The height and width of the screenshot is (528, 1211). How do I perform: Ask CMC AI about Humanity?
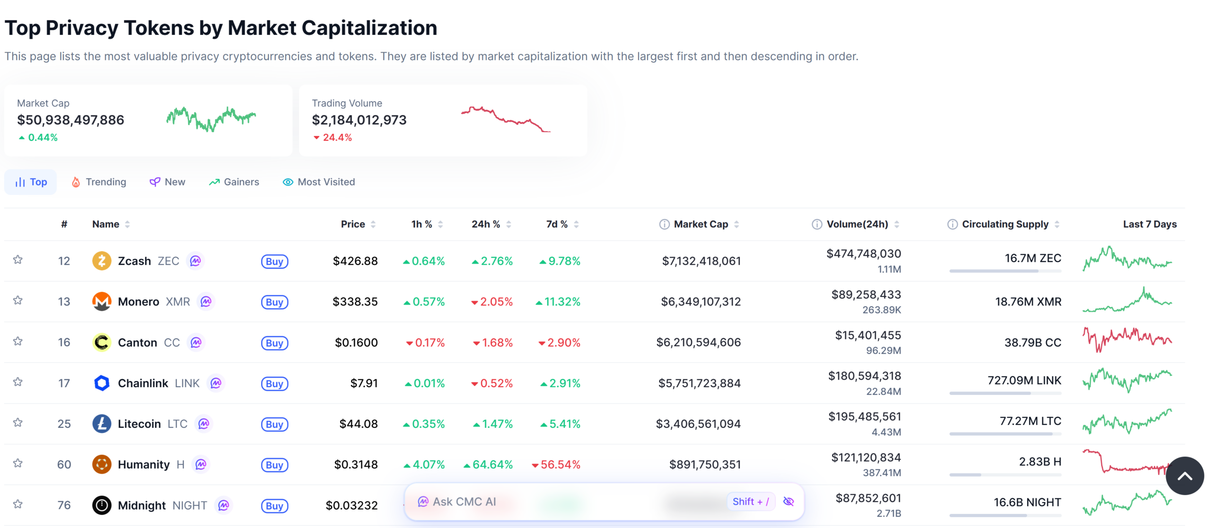tap(201, 464)
